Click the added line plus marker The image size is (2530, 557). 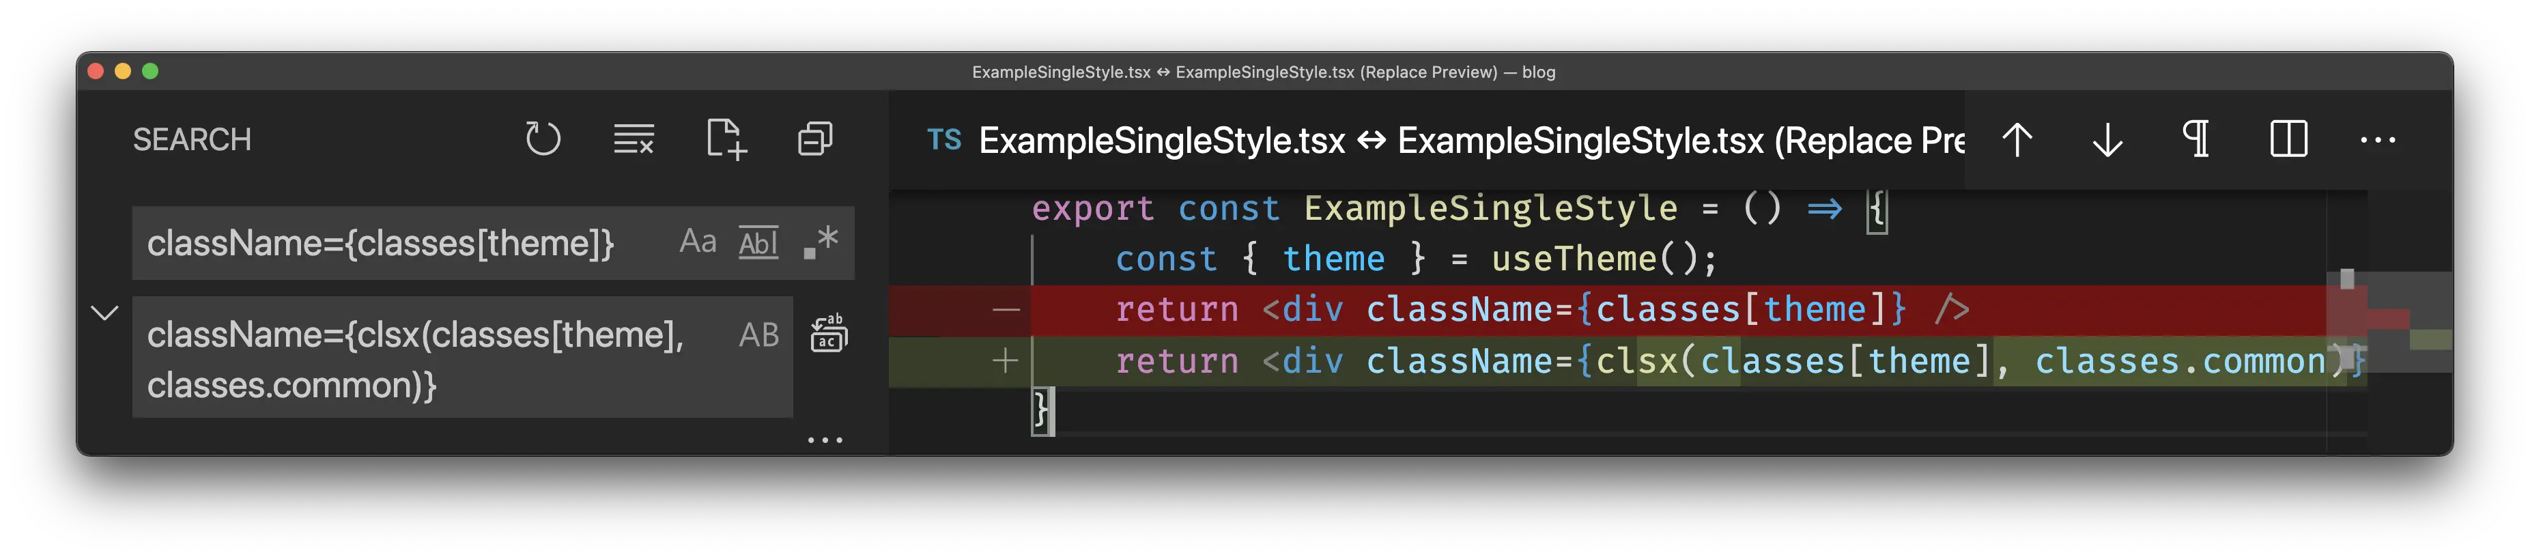point(1006,360)
